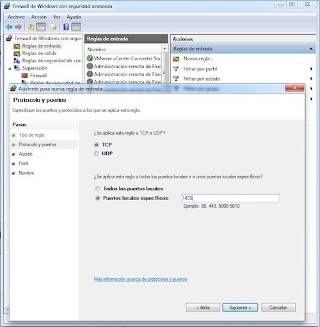Select the TCP radio button
Image resolution: width=320 pixels, height=327 pixels.
coord(97,145)
